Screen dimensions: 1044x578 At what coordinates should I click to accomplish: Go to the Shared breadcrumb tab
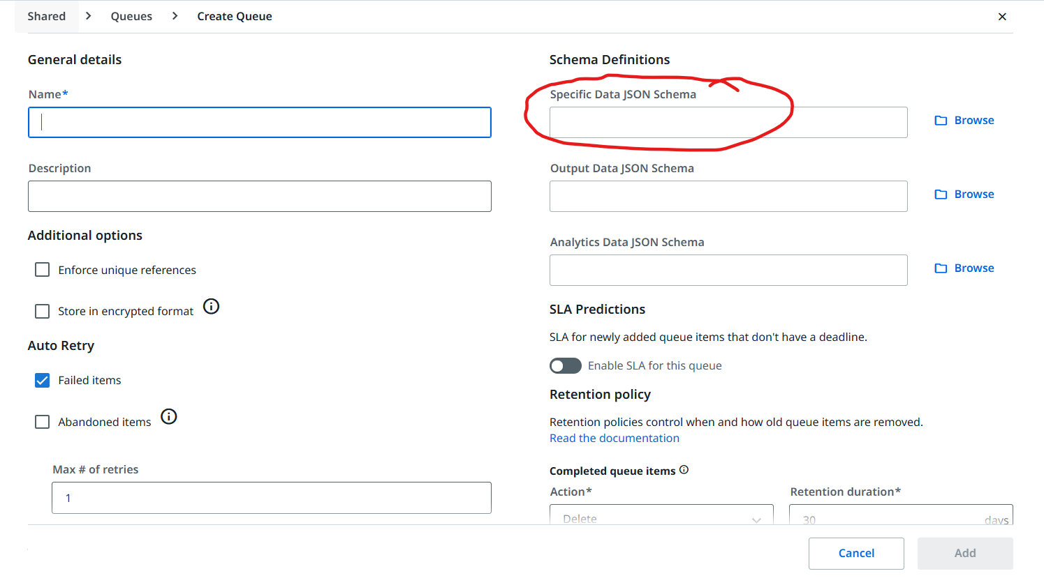click(x=46, y=15)
